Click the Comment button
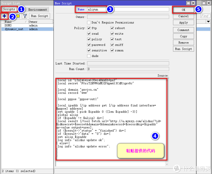Viewport: 212px width, 174px height. [x=183, y=30]
